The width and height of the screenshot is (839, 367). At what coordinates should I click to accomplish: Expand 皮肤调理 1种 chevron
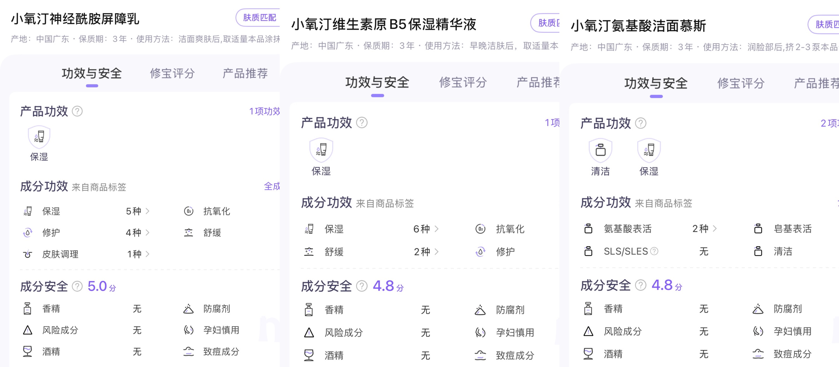pyautogui.click(x=148, y=254)
